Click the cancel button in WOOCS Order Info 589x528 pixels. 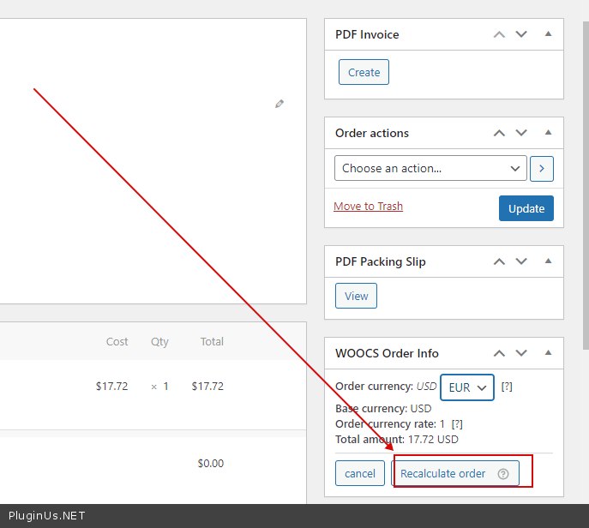click(x=360, y=474)
